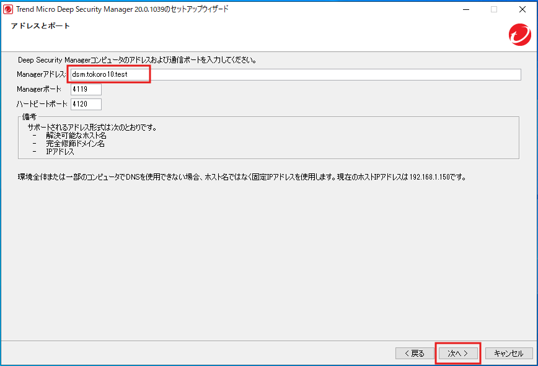The width and height of the screenshot is (538, 366).
Task: Click the Manager address input field
Action: point(296,74)
